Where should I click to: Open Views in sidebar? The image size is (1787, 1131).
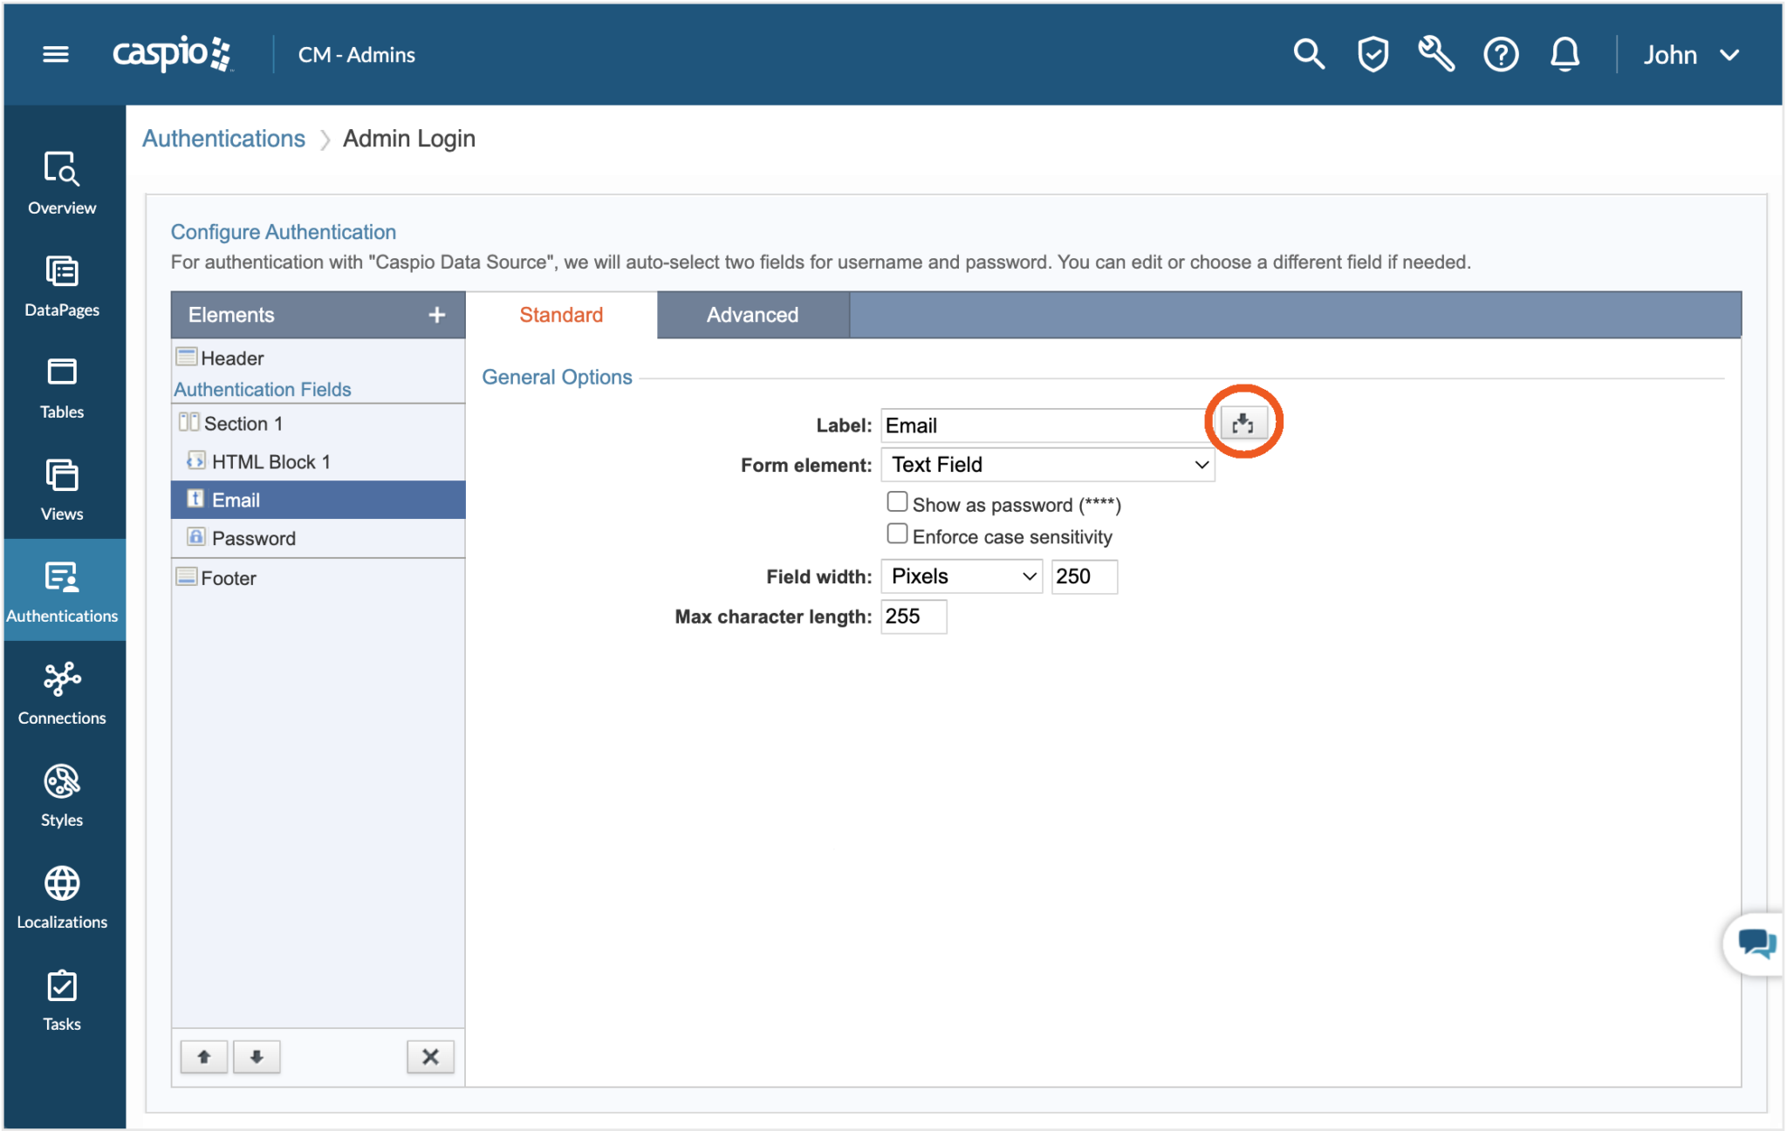[x=62, y=490]
